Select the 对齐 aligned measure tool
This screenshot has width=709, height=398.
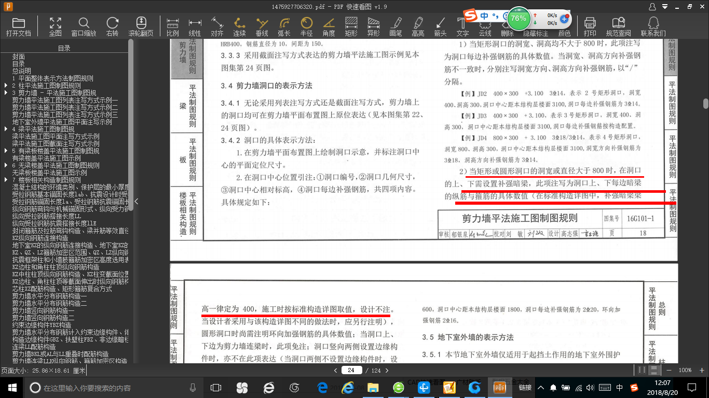[217, 26]
